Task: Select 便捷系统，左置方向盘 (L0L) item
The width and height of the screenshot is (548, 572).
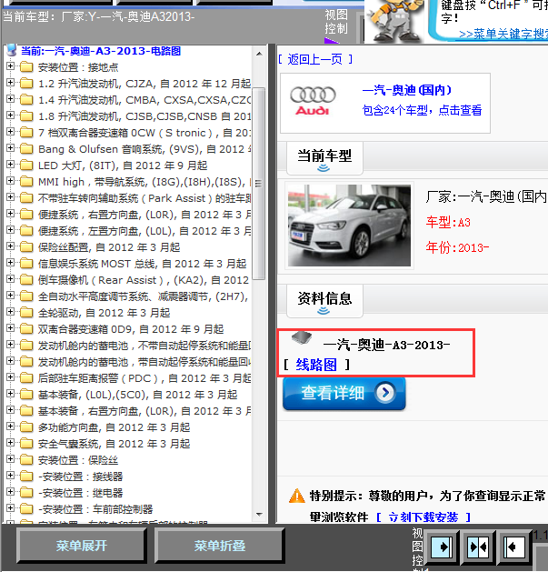Action: [x=144, y=231]
